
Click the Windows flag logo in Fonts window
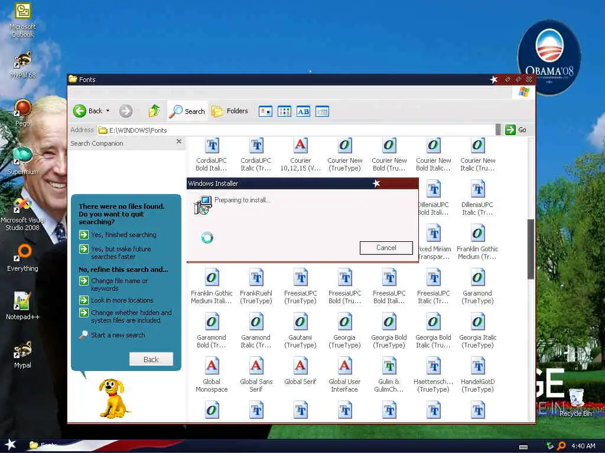click(523, 92)
